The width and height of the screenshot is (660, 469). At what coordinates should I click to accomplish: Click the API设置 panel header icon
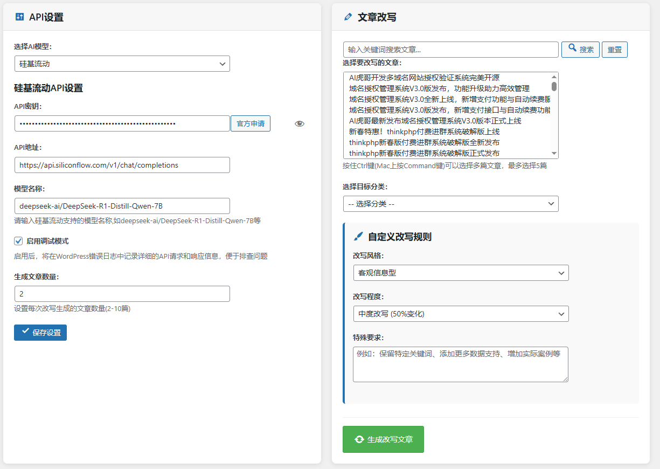tap(19, 17)
